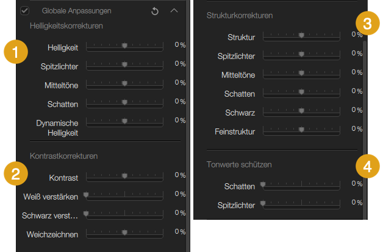Click the vertical scrollbar on right panel
Screen dimensions: 383x252
pos(365,122)
